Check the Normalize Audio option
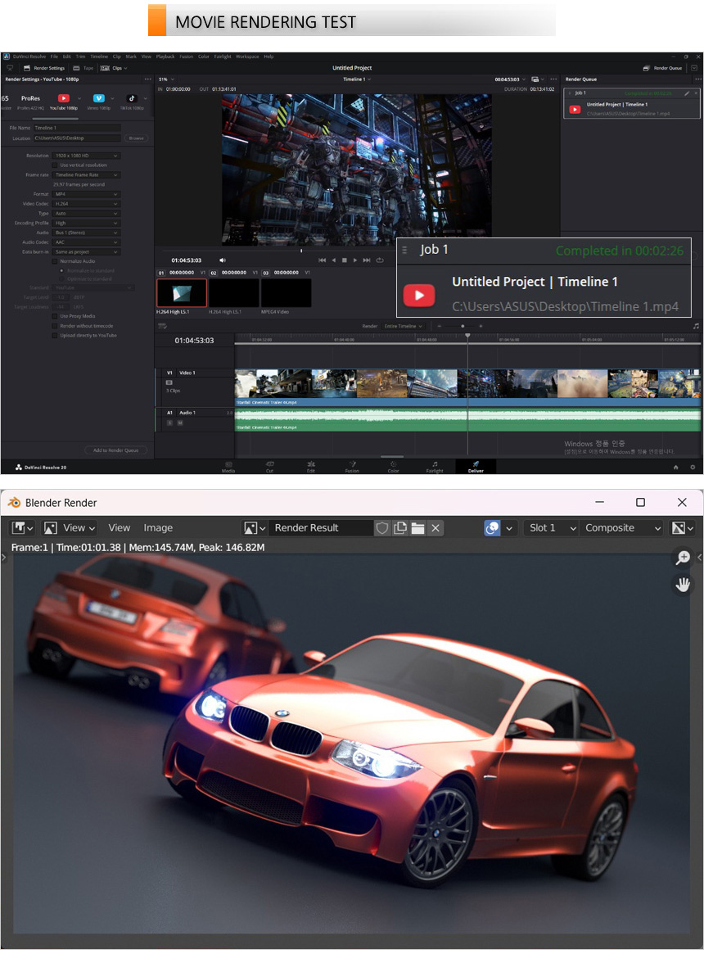 55,261
